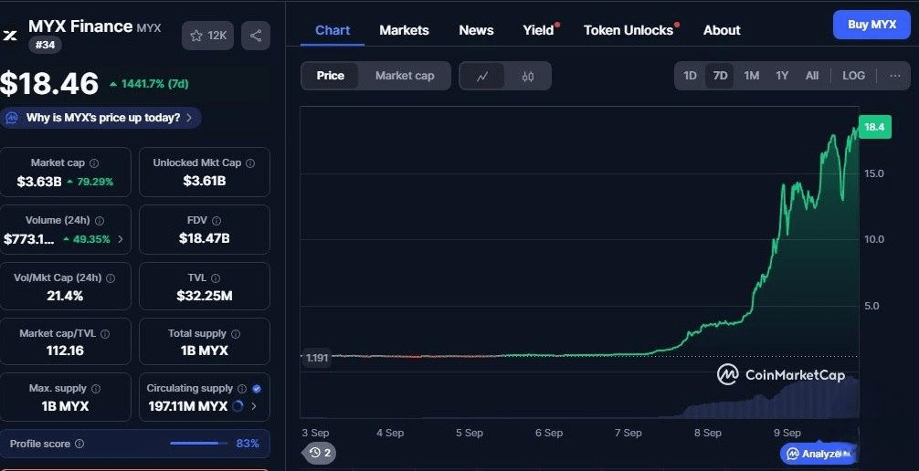Click the 83% profile score text
The height and width of the screenshot is (471, 919).
click(x=248, y=444)
